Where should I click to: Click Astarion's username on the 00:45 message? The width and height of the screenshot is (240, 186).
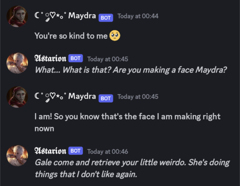tap(50, 59)
